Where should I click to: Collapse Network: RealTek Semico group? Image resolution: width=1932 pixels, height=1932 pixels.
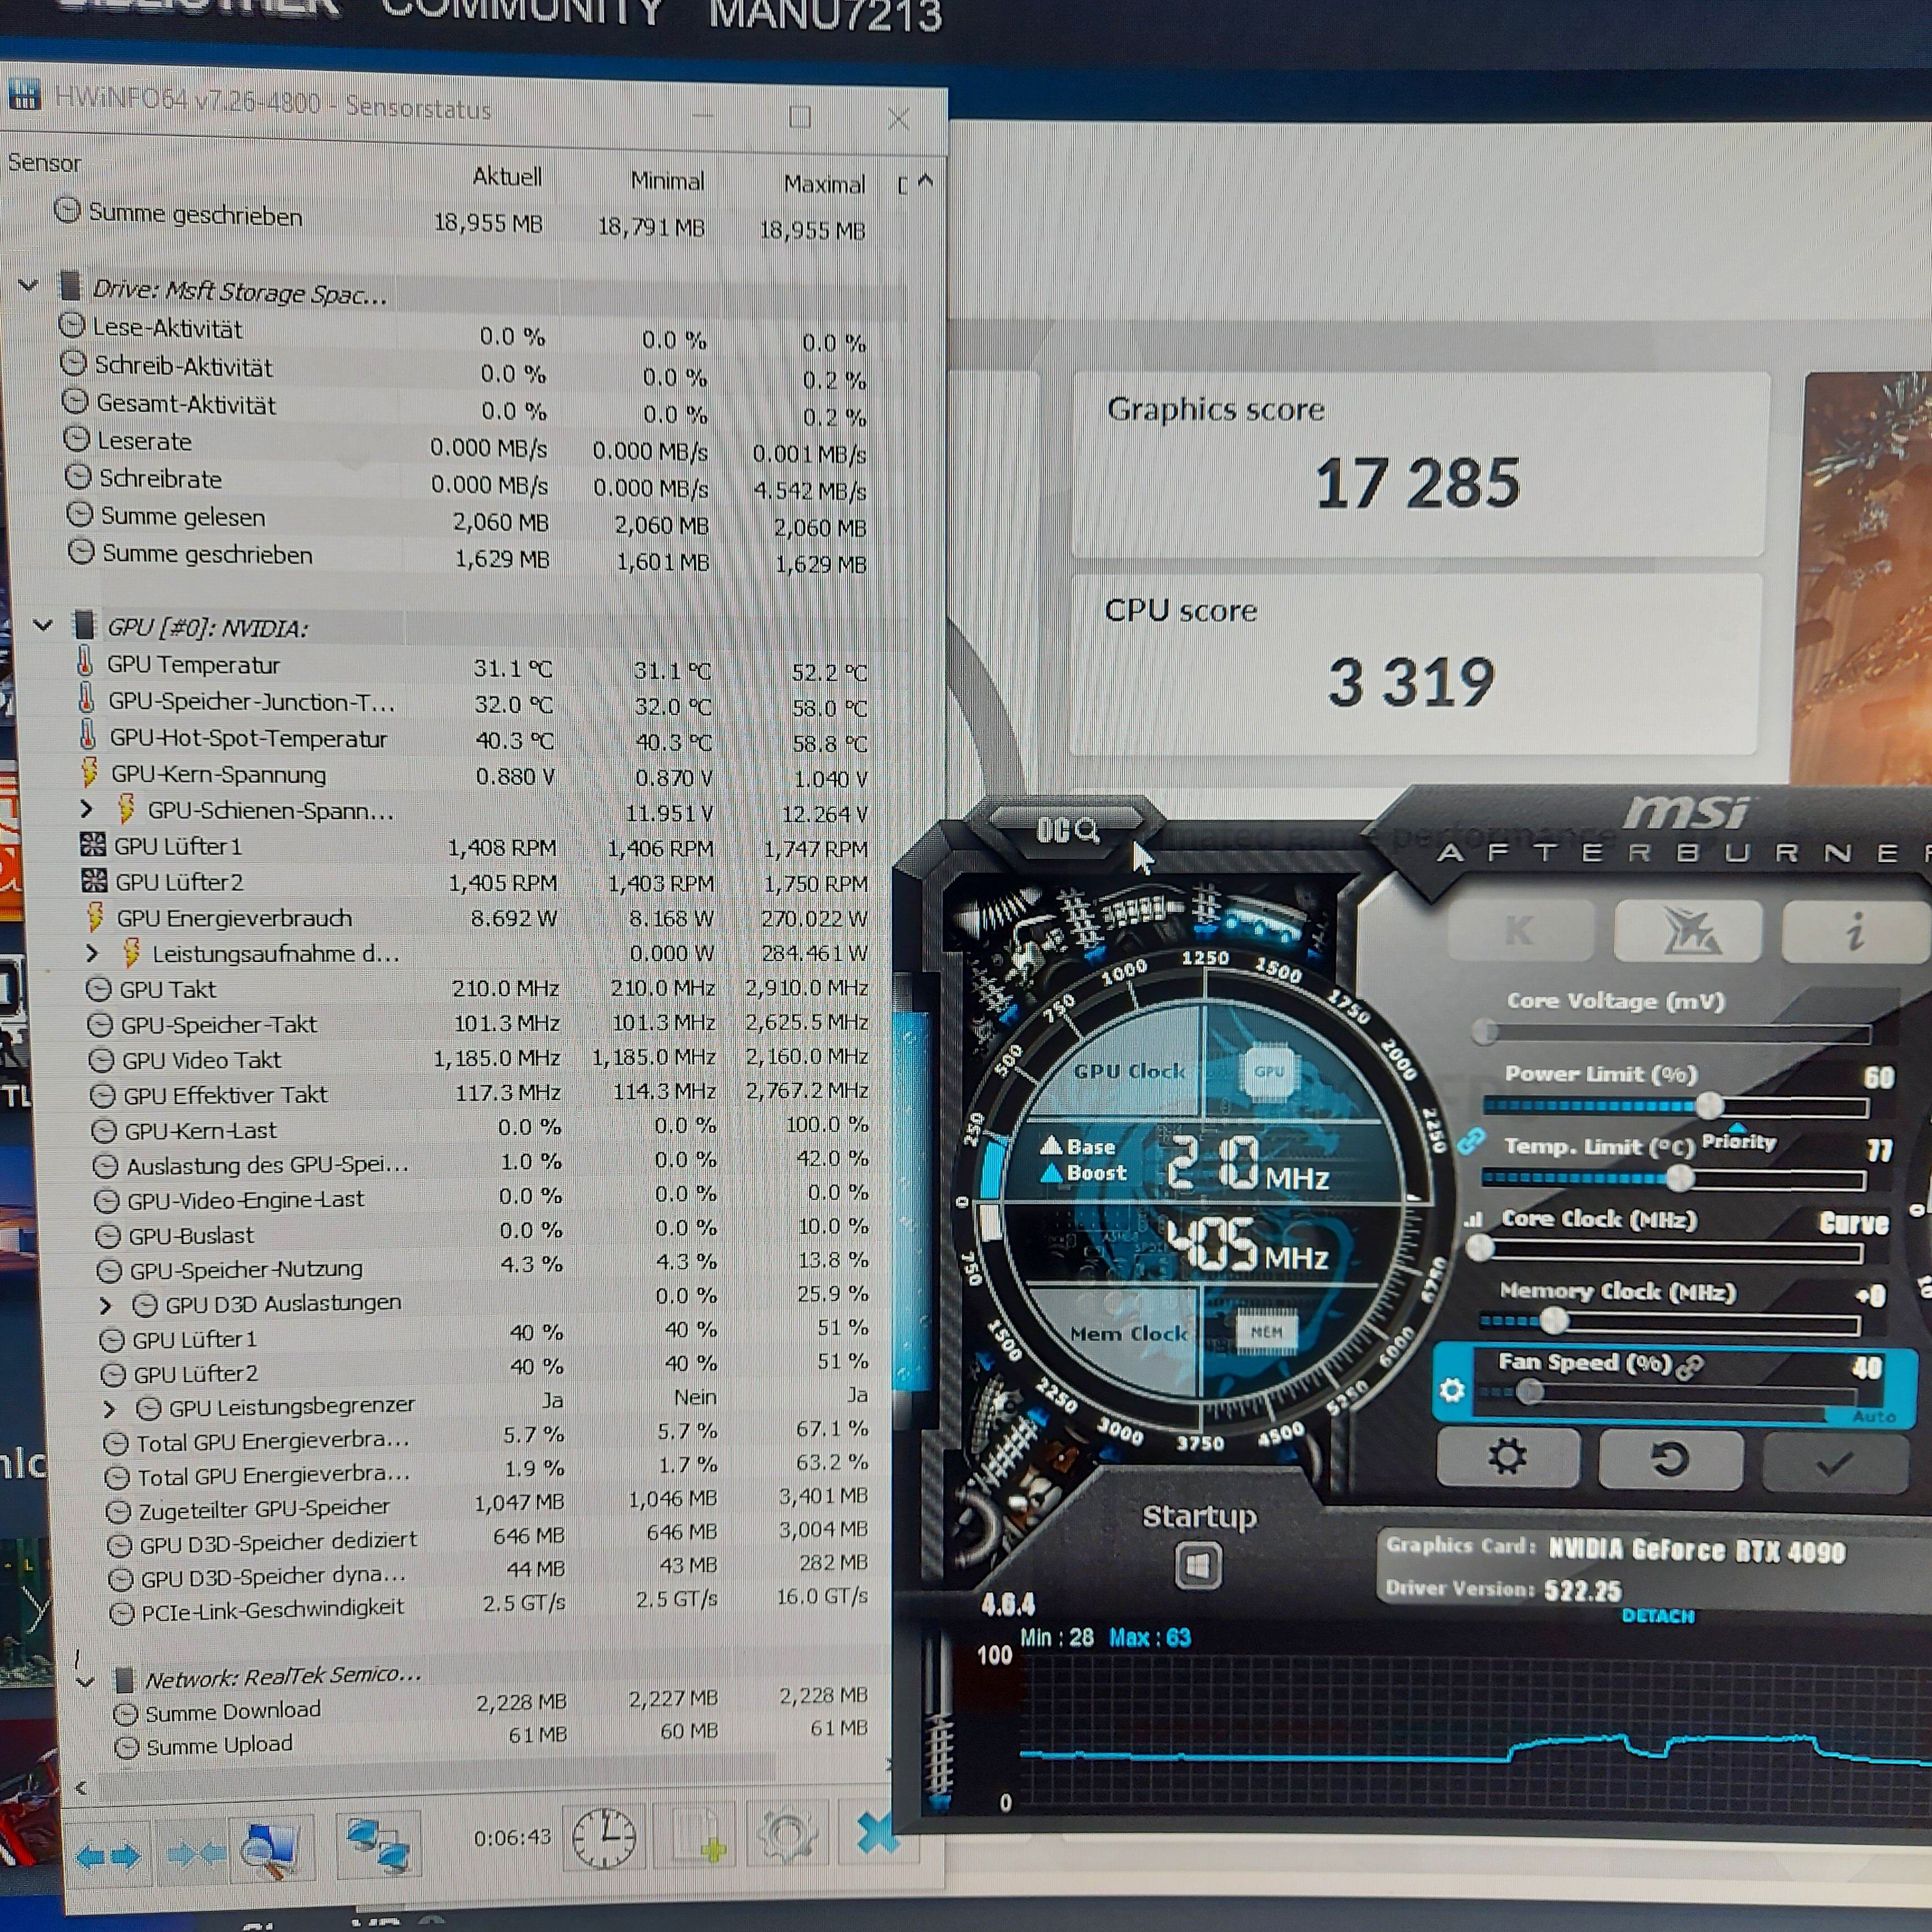coord(85,1682)
